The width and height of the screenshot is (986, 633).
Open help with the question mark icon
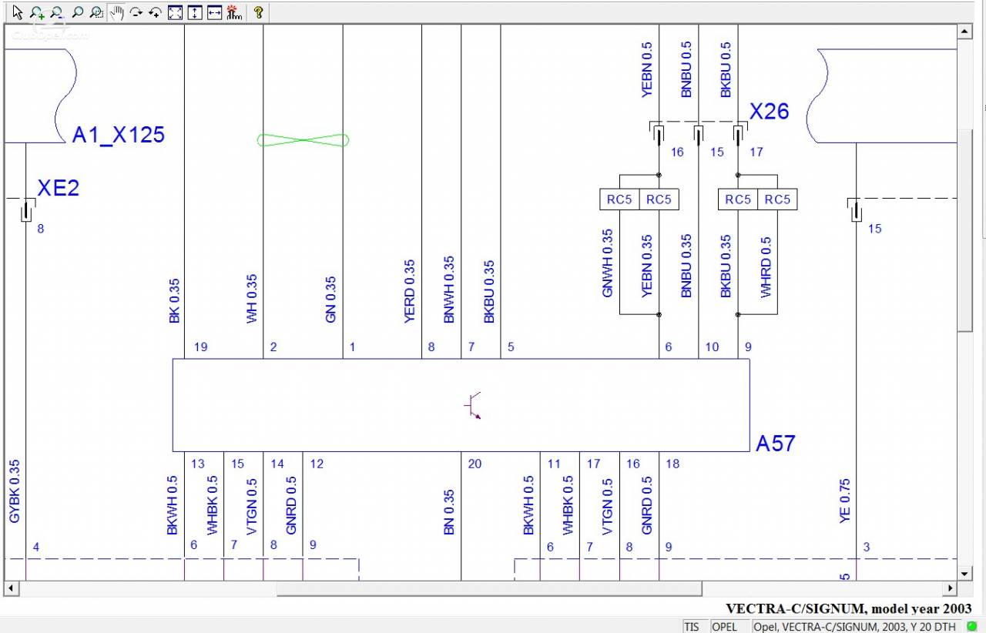(x=259, y=12)
